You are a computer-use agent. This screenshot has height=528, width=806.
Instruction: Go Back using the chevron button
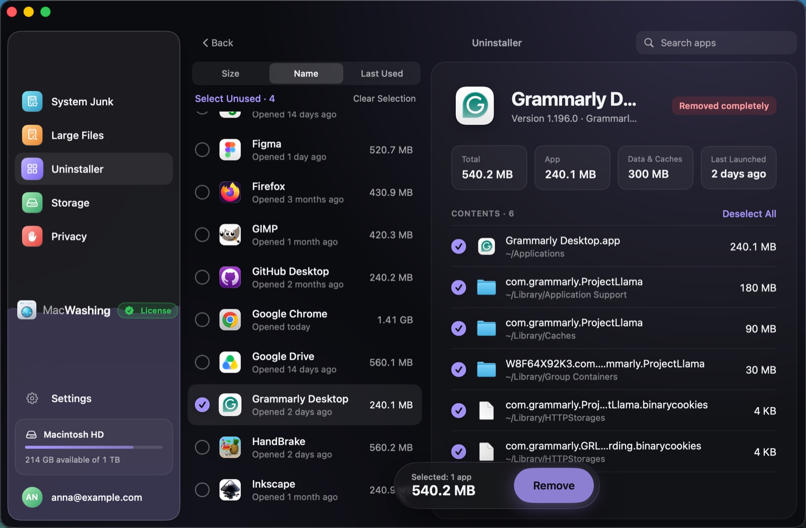point(218,43)
